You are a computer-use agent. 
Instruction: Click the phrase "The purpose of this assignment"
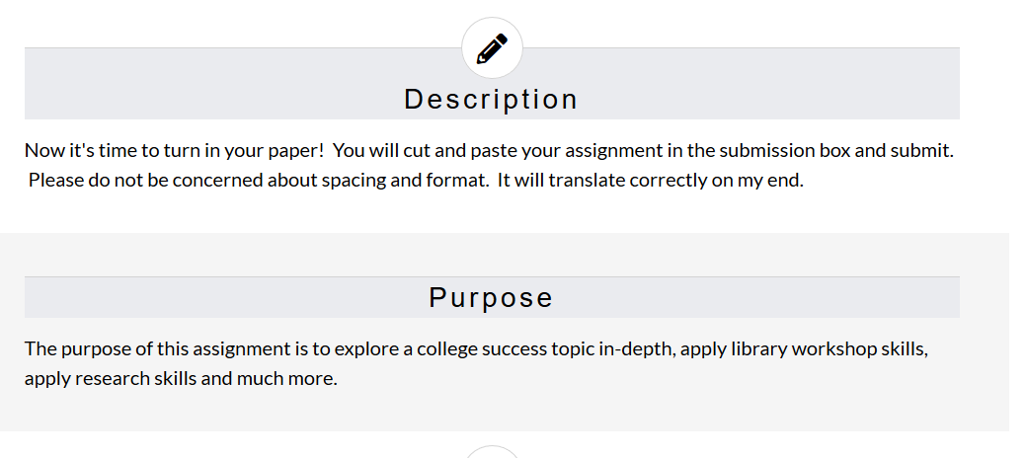coord(157,348)
